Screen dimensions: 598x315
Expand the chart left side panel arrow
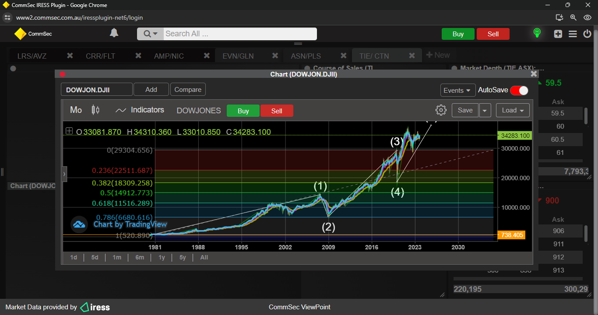click(64, 174)
